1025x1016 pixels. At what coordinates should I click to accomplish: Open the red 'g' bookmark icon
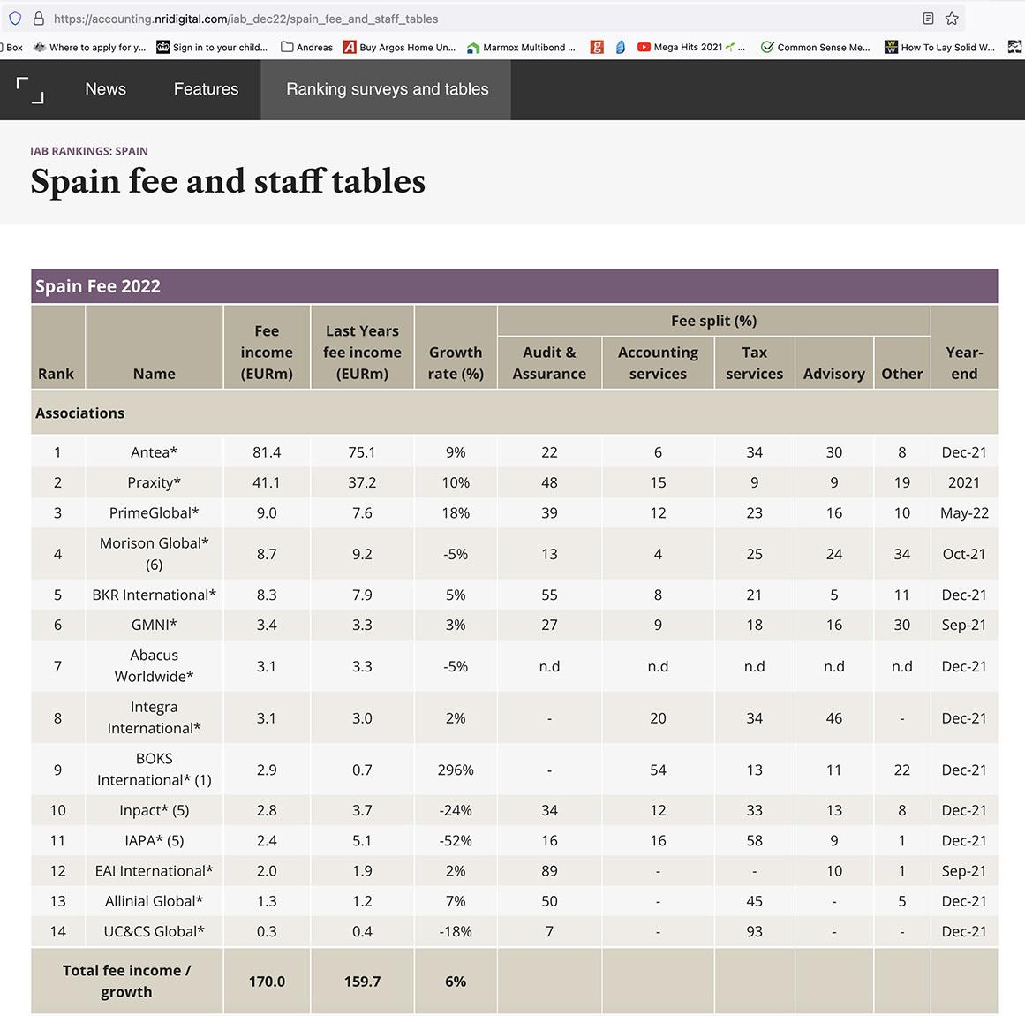596,47
